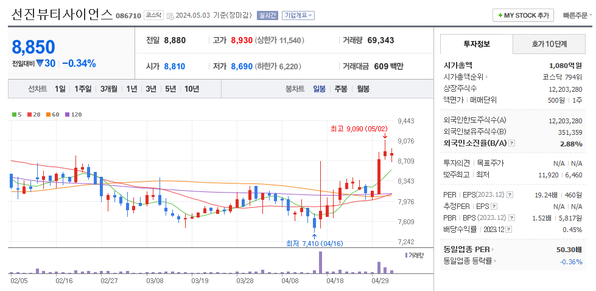
Task: Click the current price 8,850
Action: pyautogui.click(x=33, y=47)
